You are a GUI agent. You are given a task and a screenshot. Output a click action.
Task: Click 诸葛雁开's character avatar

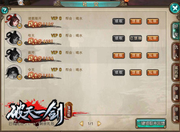[13, 21]
